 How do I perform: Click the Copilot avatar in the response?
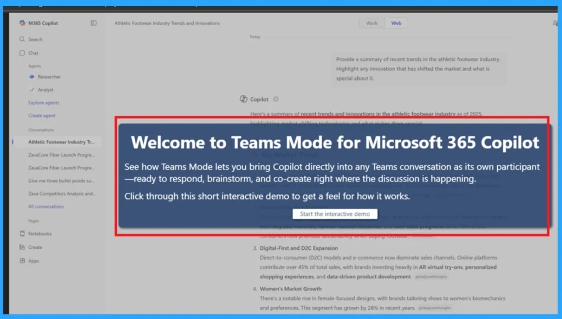click(243, 99)
